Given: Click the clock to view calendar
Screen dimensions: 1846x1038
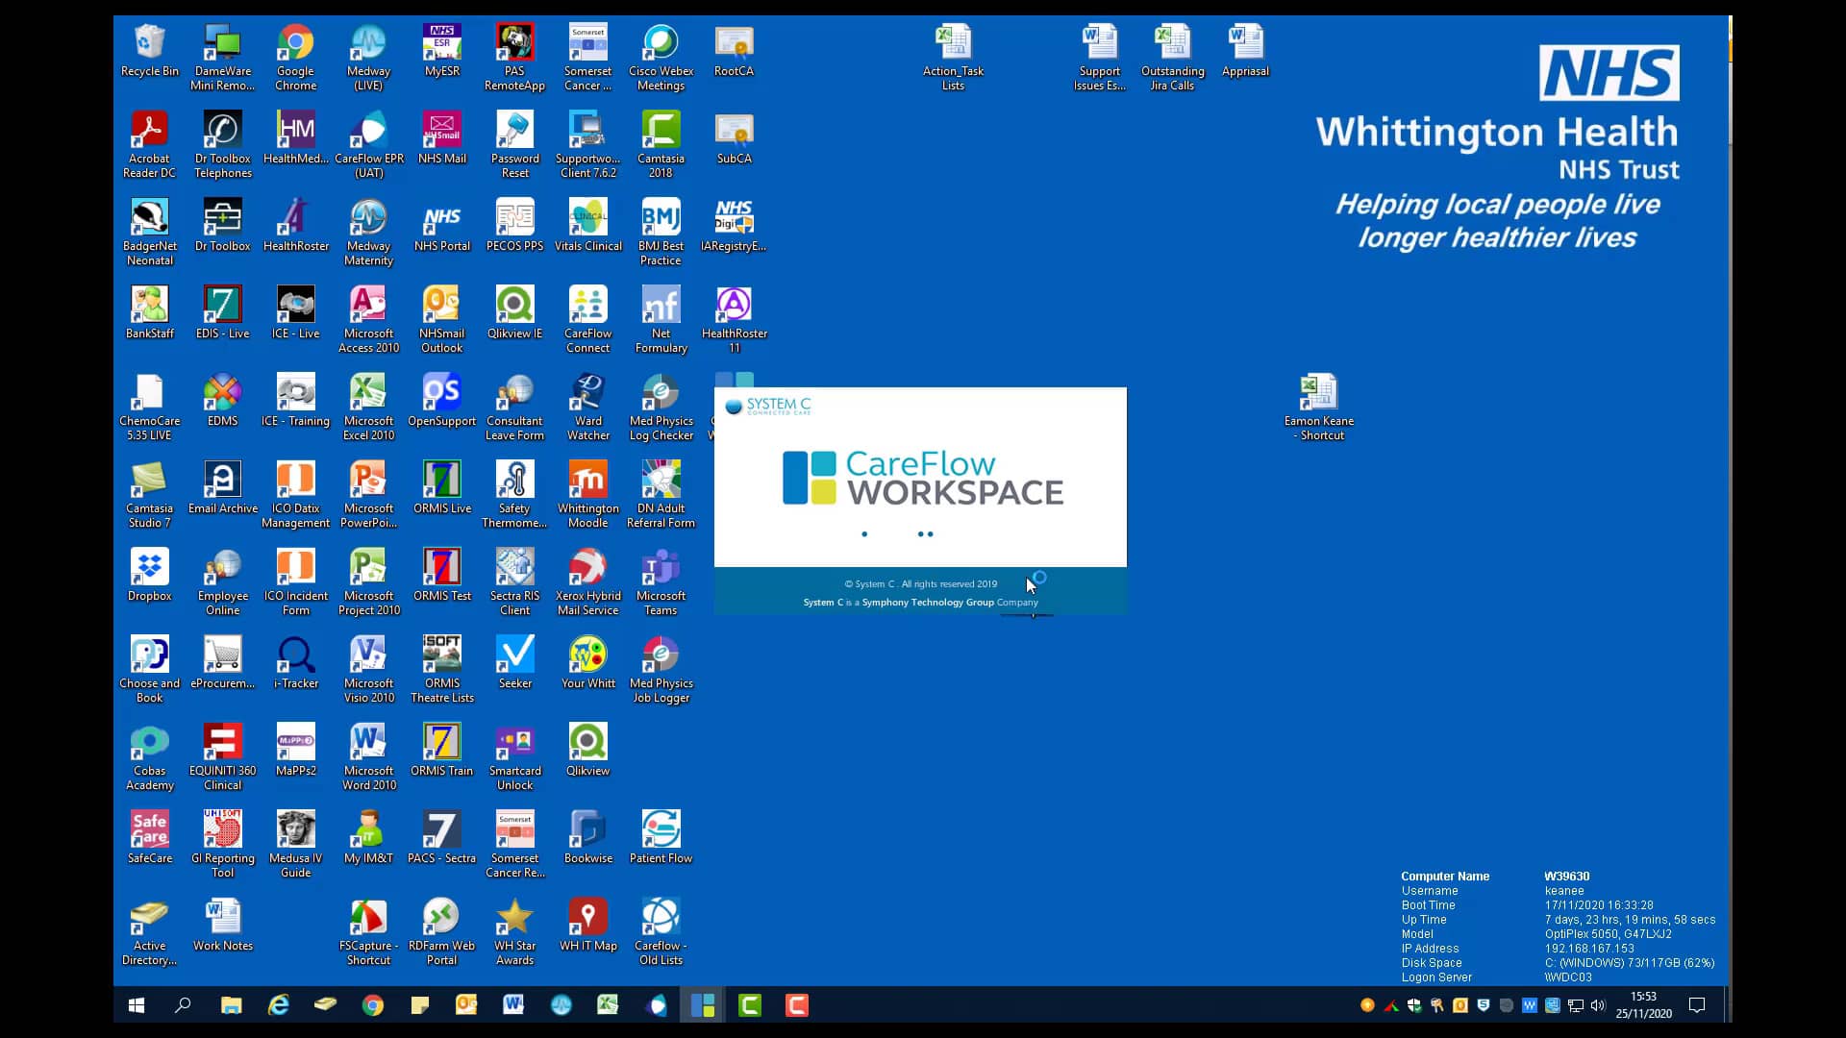Looking at the screenshot, I should 1645,1003.
